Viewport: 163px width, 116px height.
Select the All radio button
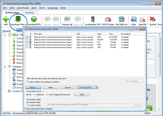tap(27, 95)
